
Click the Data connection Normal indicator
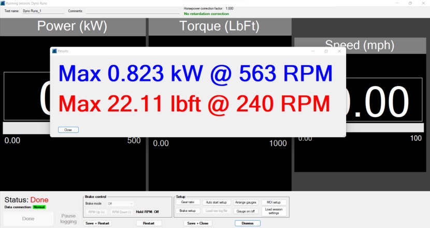39,207
